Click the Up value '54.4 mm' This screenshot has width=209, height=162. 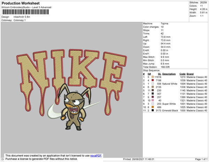click(165, 44)
